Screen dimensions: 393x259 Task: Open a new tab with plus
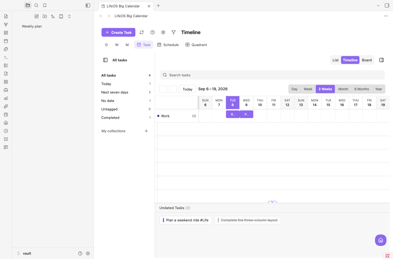[158, 6]
